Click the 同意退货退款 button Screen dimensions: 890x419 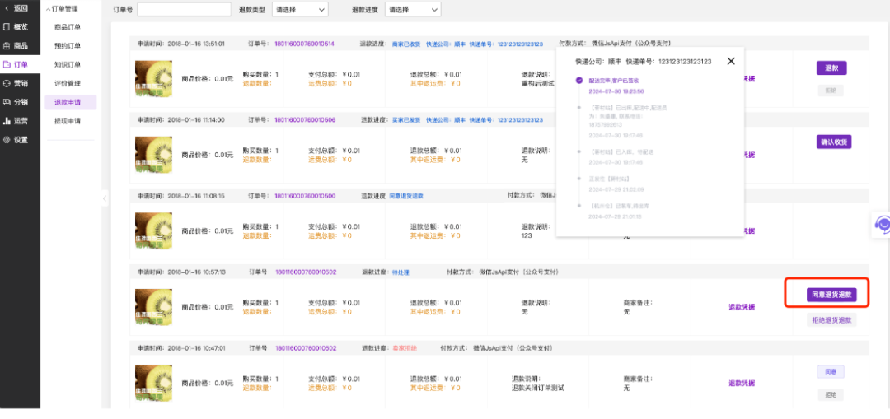(x=831, y=295)
